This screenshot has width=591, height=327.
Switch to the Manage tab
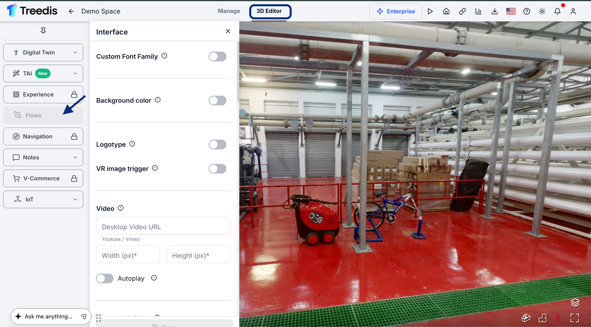(229, 11)
